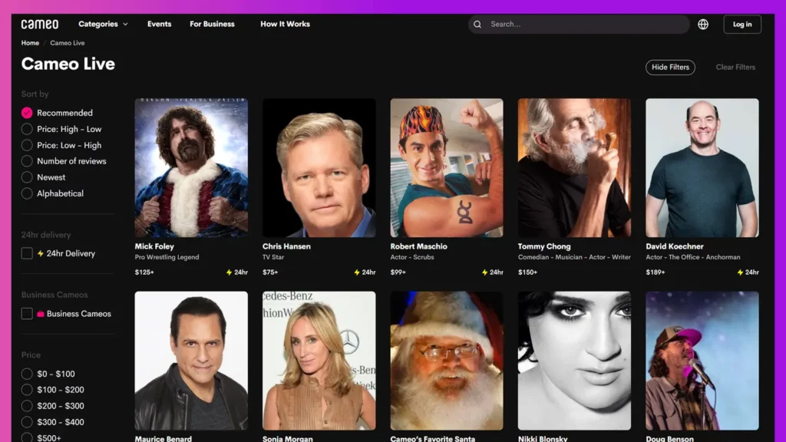Click the $189+ price text
This screenshot has width=786, height=442.
(656, 272)
